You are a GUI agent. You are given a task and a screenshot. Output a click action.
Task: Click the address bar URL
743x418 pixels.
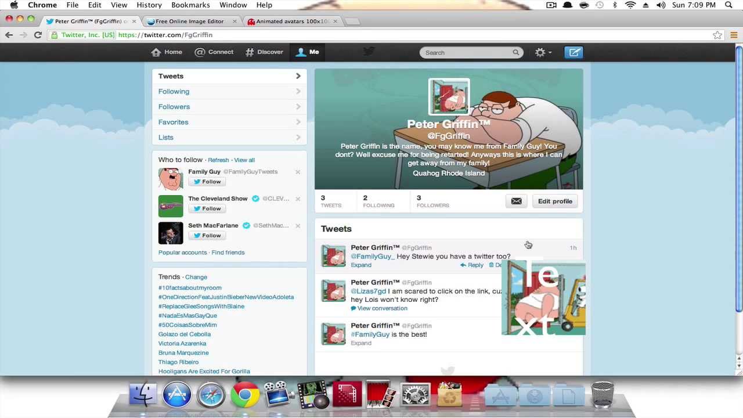coord(165,35)
